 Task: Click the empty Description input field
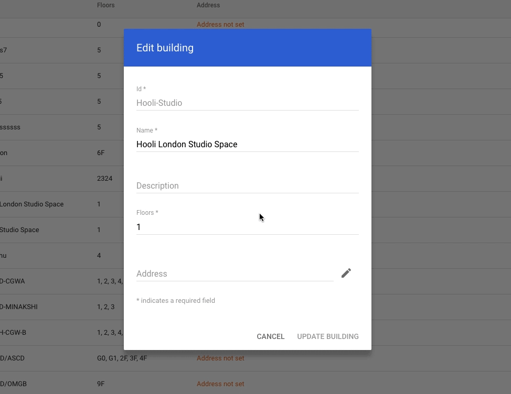(247, 185)
